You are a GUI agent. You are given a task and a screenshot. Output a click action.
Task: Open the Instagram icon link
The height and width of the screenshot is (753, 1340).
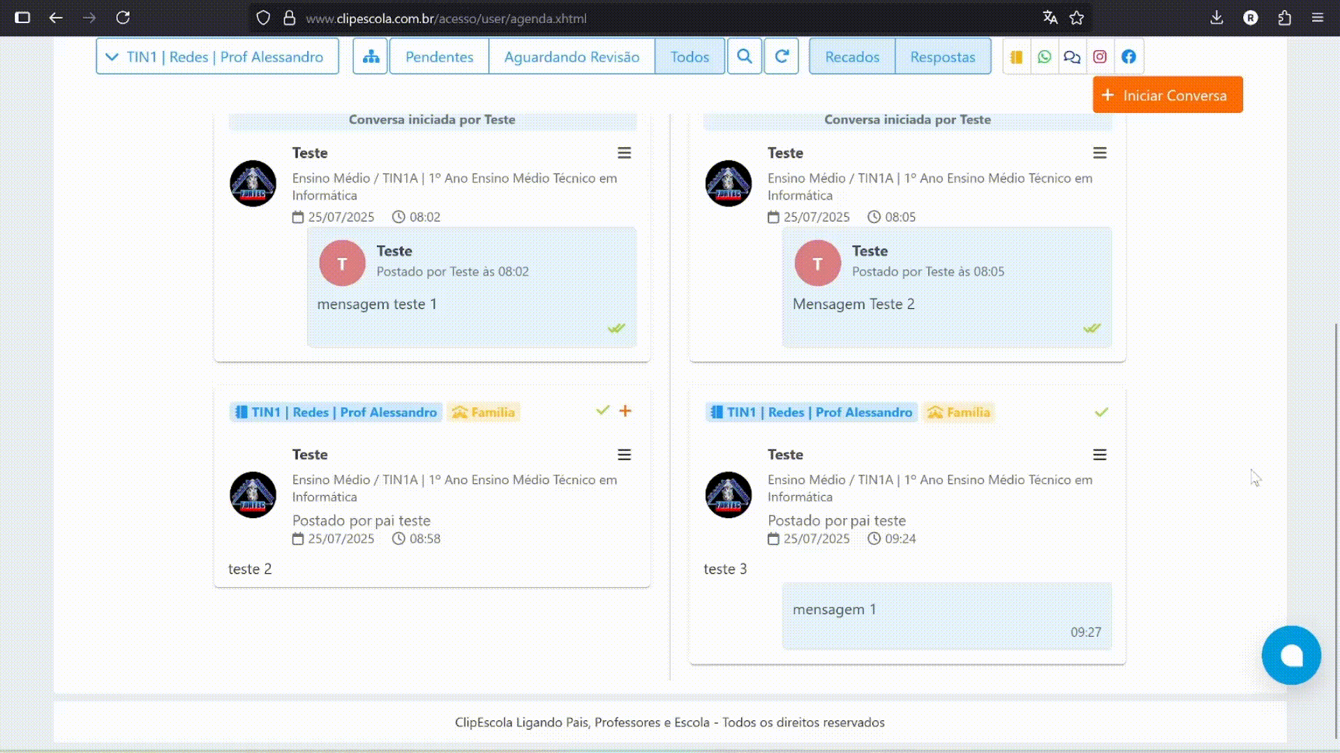click(1100, 56)
